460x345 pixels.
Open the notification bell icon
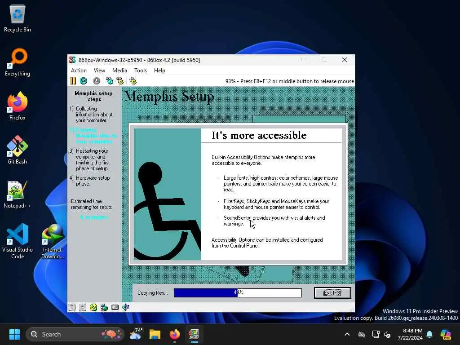click(x=429, y=334)
